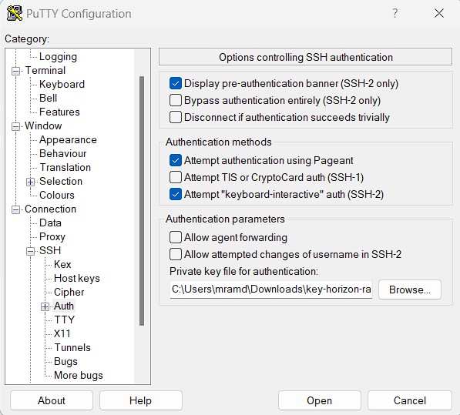
Task: Open the More bugs category
Action: coord(79,376)
